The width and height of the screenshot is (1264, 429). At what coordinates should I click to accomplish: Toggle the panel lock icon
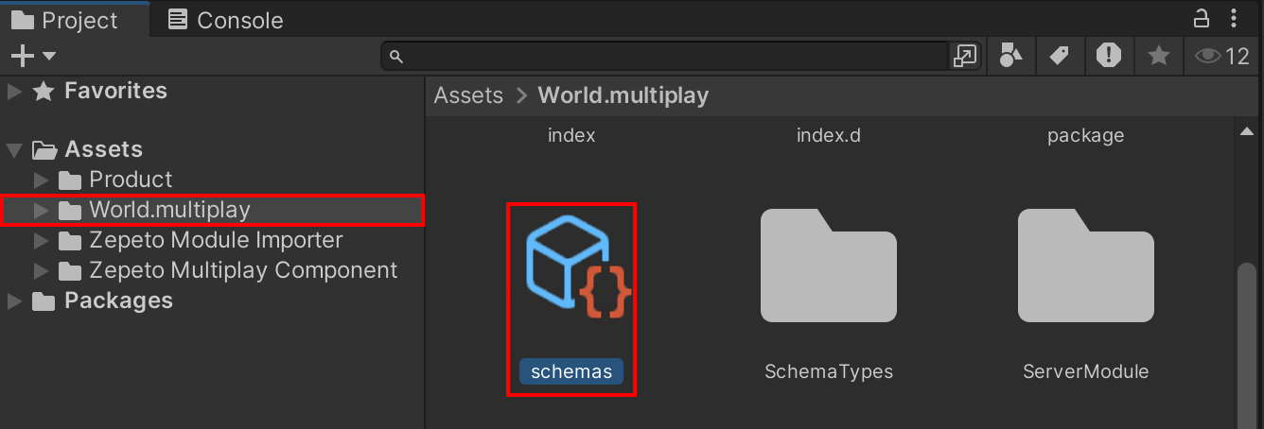(x=1201, y=18)
